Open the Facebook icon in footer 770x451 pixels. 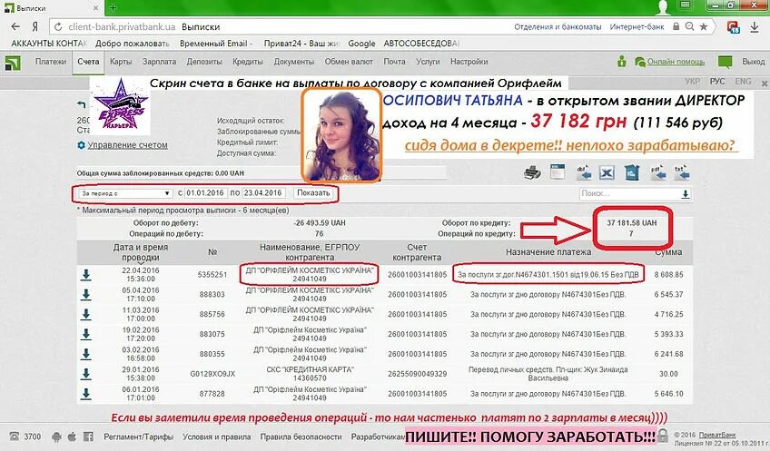coord(88,436)
